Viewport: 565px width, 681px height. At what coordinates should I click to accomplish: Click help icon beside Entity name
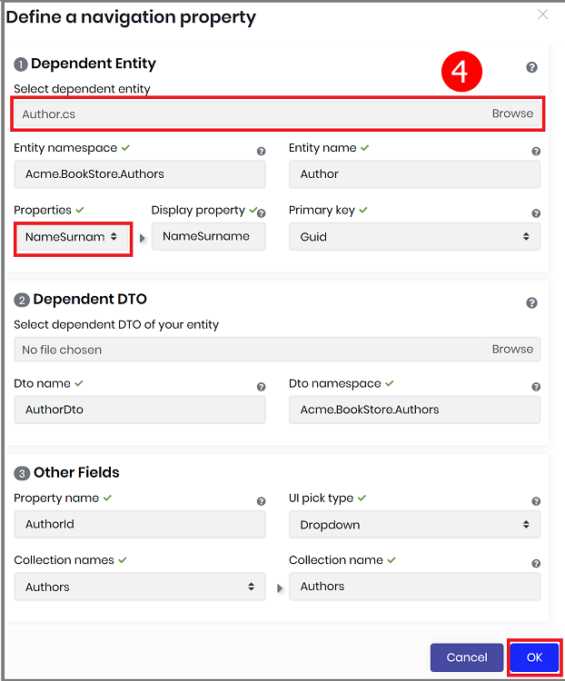pyautogui.click(x=536, y=152)
